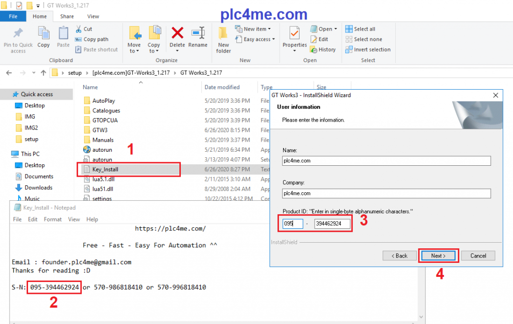Click the Name input field in wizard

pos(386,161)
